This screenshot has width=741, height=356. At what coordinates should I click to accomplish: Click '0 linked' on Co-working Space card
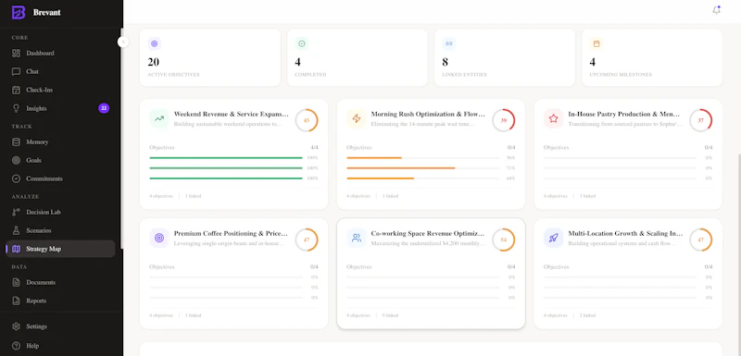(x=390, y=315)
